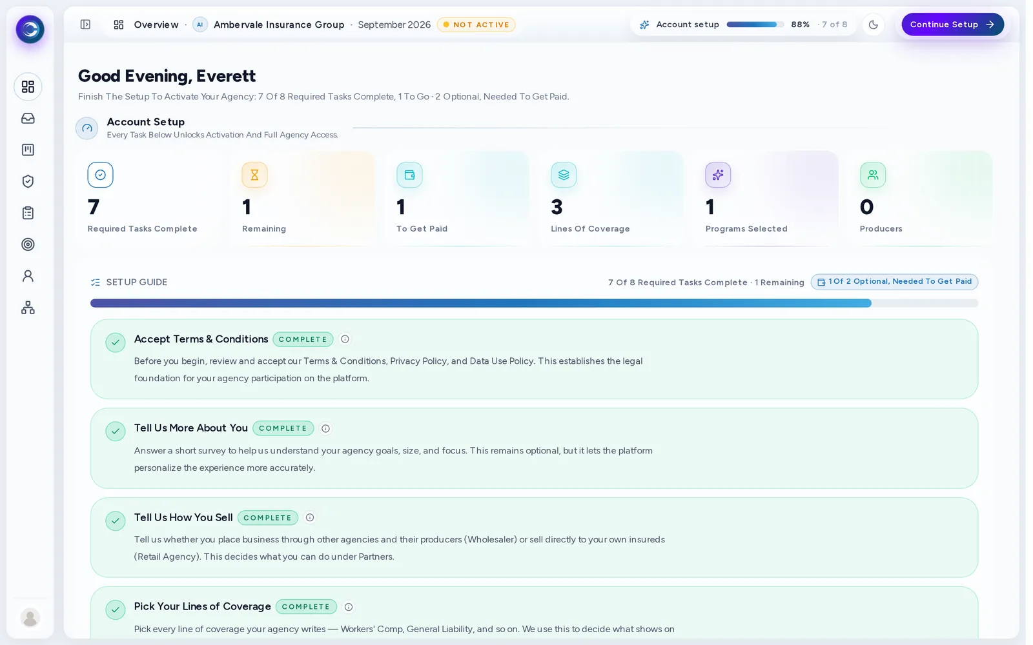Click info icon beside Tell Us How You Sell

tap(310, 517)
